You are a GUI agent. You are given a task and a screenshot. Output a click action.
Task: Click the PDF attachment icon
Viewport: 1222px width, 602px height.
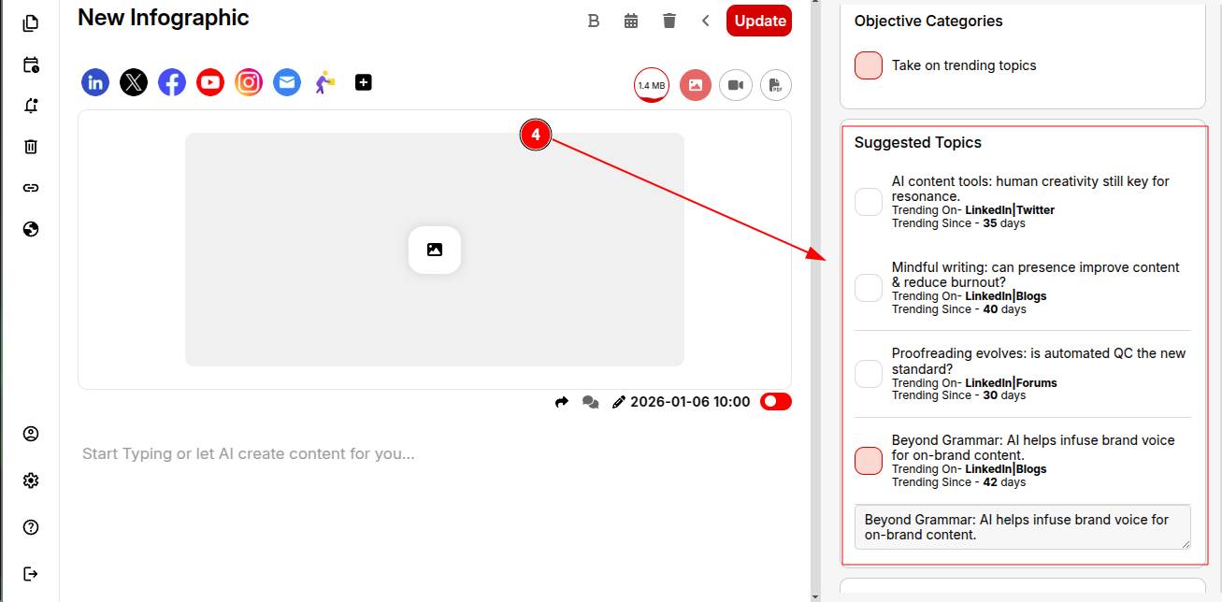click(775, 85)
